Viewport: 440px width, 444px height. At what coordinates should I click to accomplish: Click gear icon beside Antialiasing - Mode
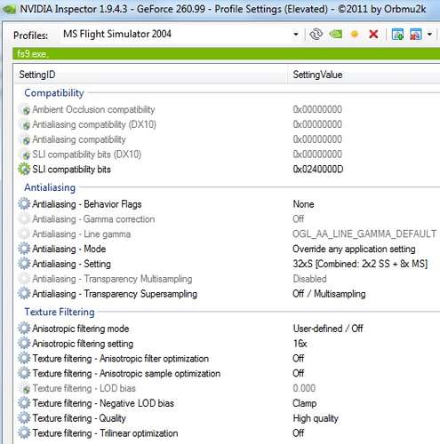24,249
